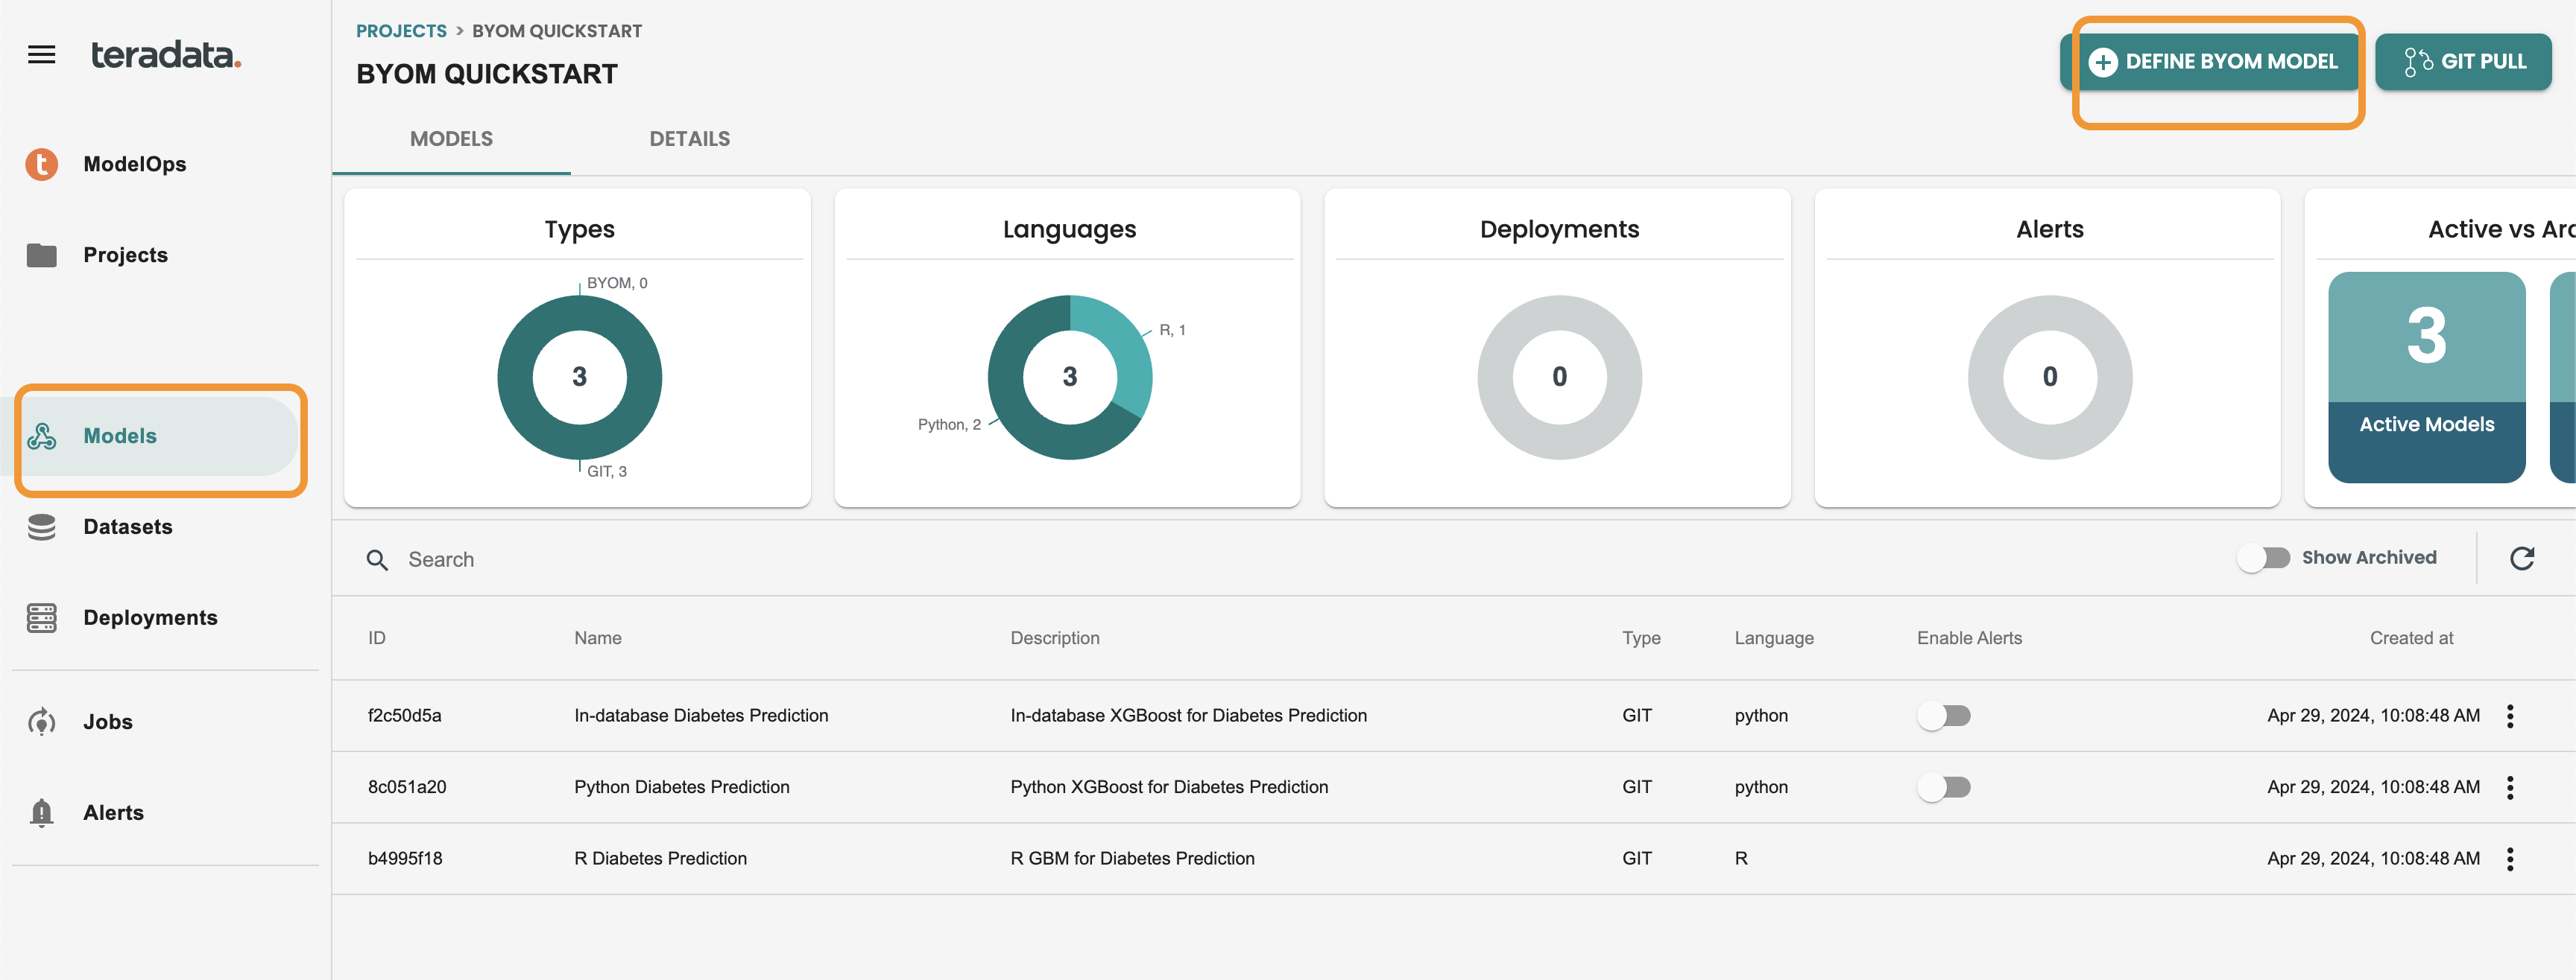Open actions menu for R Diabetes Prediction
2576x980 pixels.
point(2510,858)
